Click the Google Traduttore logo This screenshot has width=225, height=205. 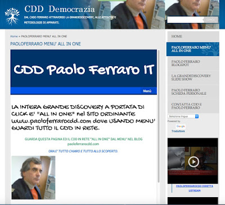click(x=181, y=127)
